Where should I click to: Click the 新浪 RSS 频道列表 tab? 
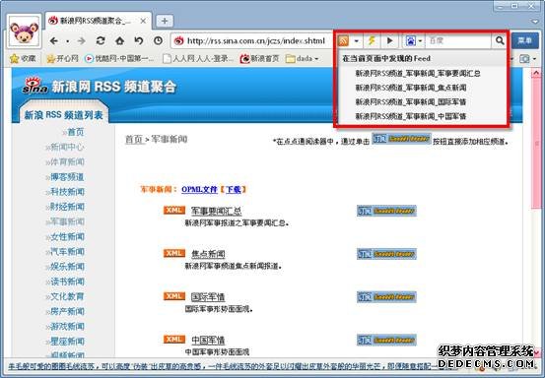[x=64, y=113]
